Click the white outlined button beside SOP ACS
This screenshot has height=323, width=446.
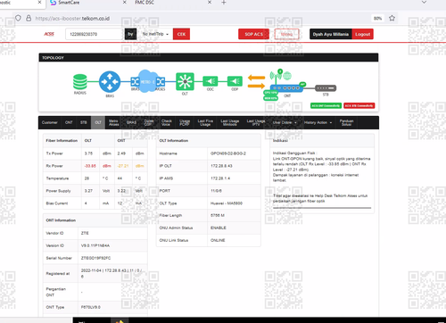[286, 34]
